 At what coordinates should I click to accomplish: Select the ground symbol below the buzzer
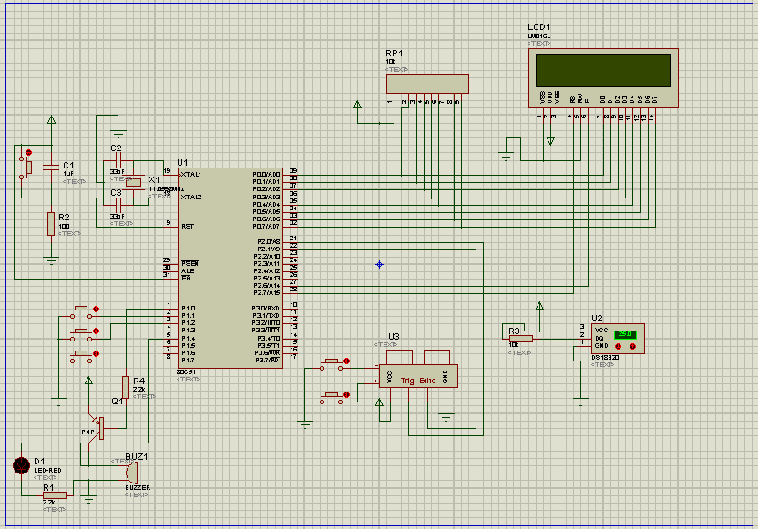pyautogui.click(x=88, y=500)
